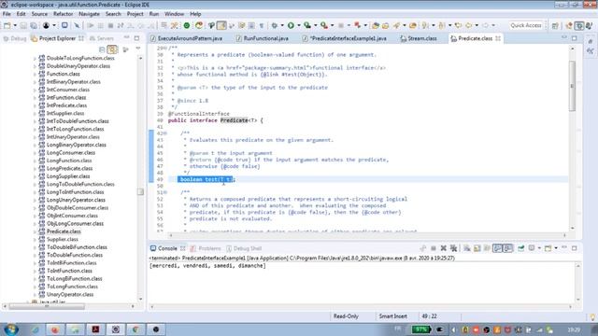Click the editor vertical scrollbar thumb
The width and height of the screenshot is (598, 336).
(x=572, y=86)
